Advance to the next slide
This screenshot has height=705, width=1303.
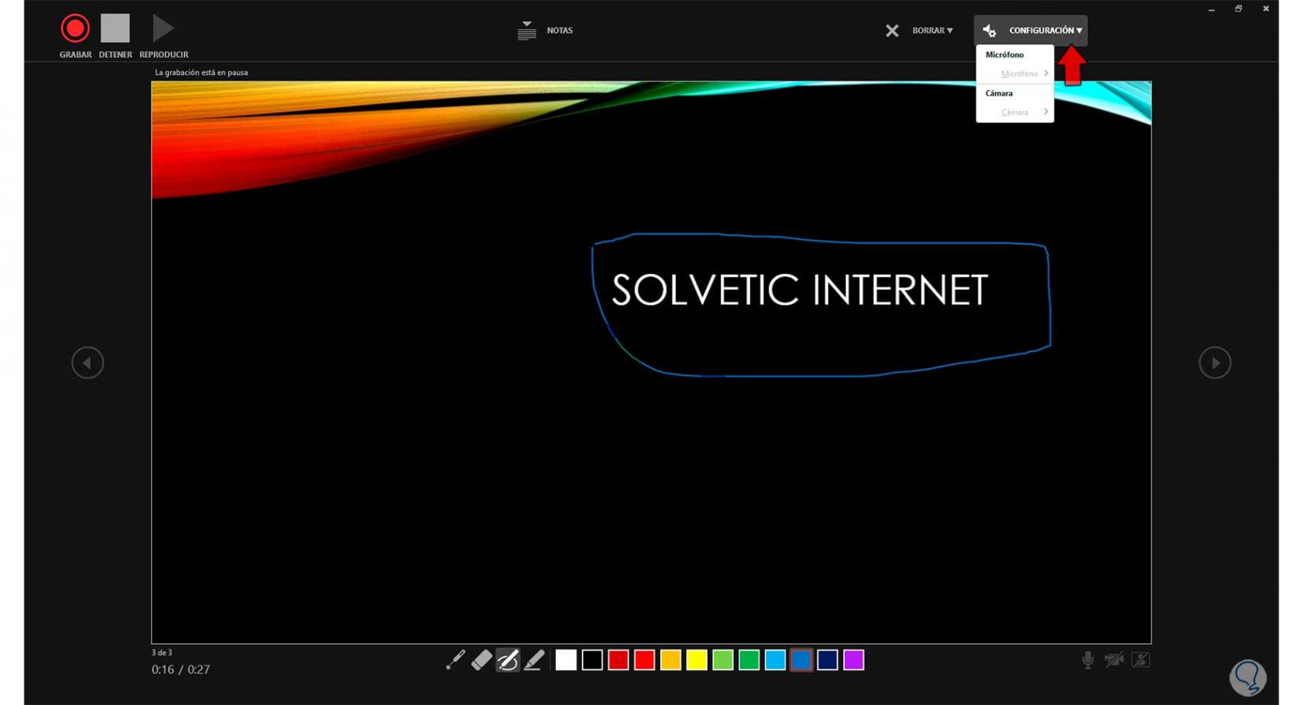pos(1215,363)
